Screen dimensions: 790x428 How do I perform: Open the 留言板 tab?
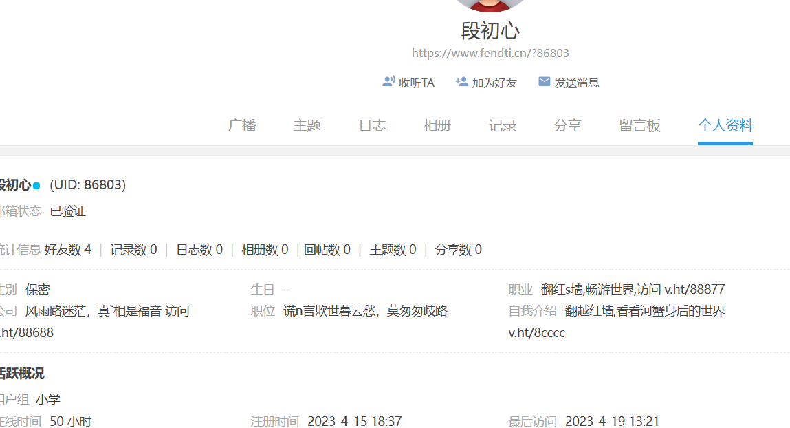click(639, 125)
